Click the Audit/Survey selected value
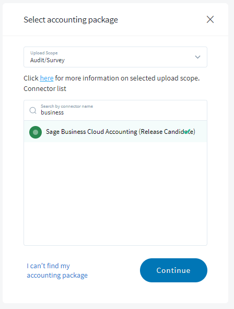Viewport: 234px width, 309px height. (x=48, y=60)
